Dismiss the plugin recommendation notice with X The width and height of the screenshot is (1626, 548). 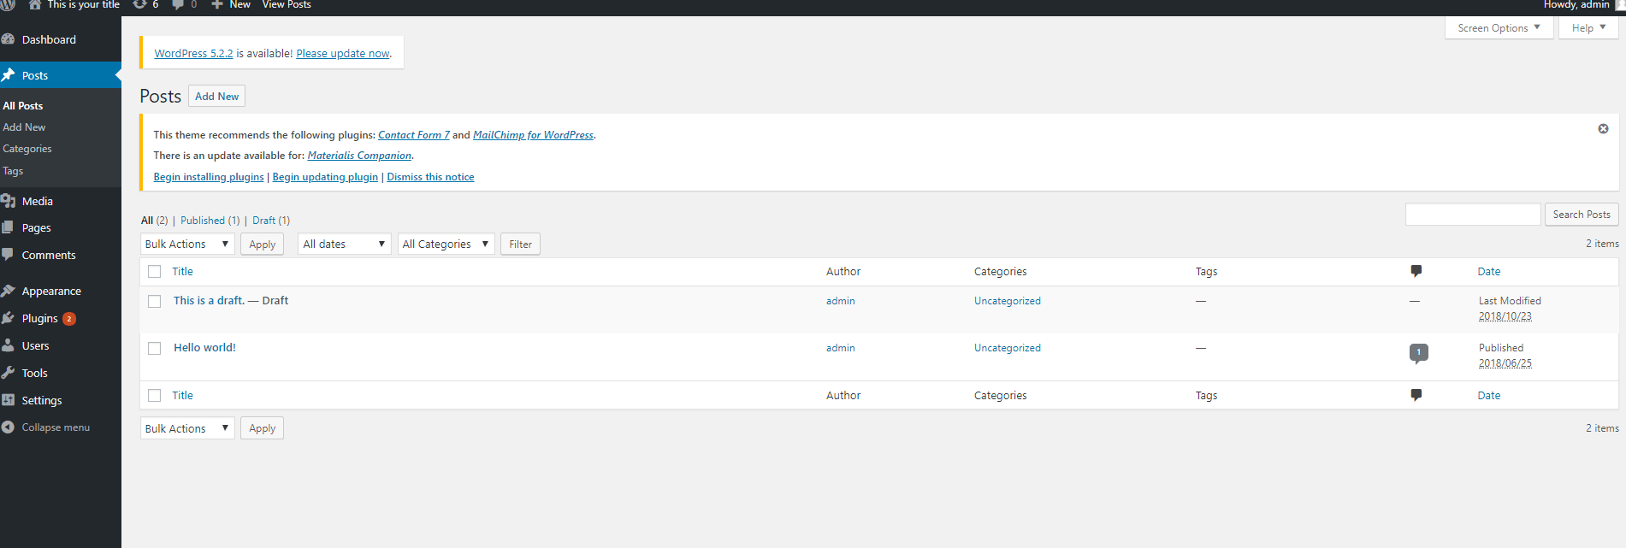[1603, 129]
